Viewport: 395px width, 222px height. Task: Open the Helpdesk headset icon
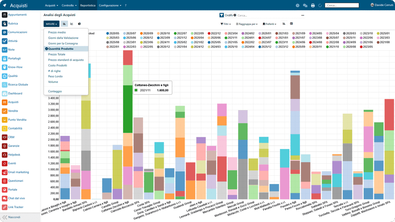point(4,155)
